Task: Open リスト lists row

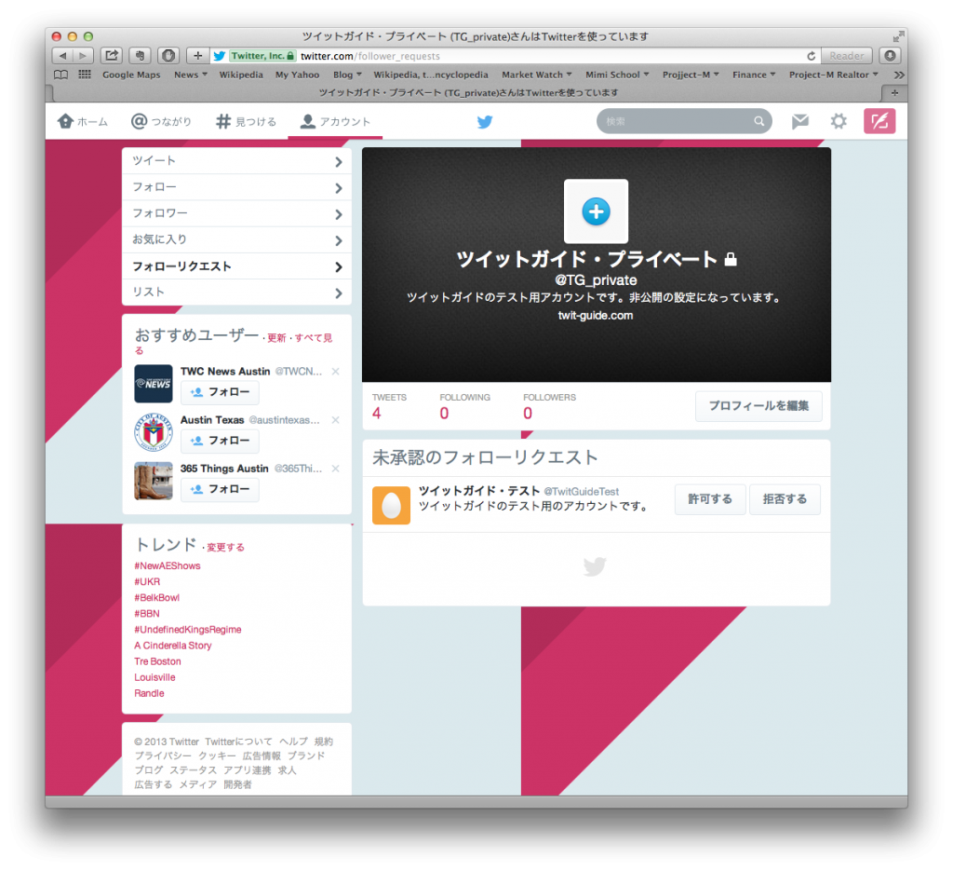Action: pos(237,293)
